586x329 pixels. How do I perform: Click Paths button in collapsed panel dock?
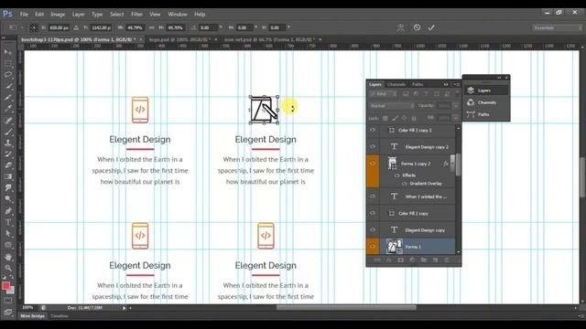[486, 114]
